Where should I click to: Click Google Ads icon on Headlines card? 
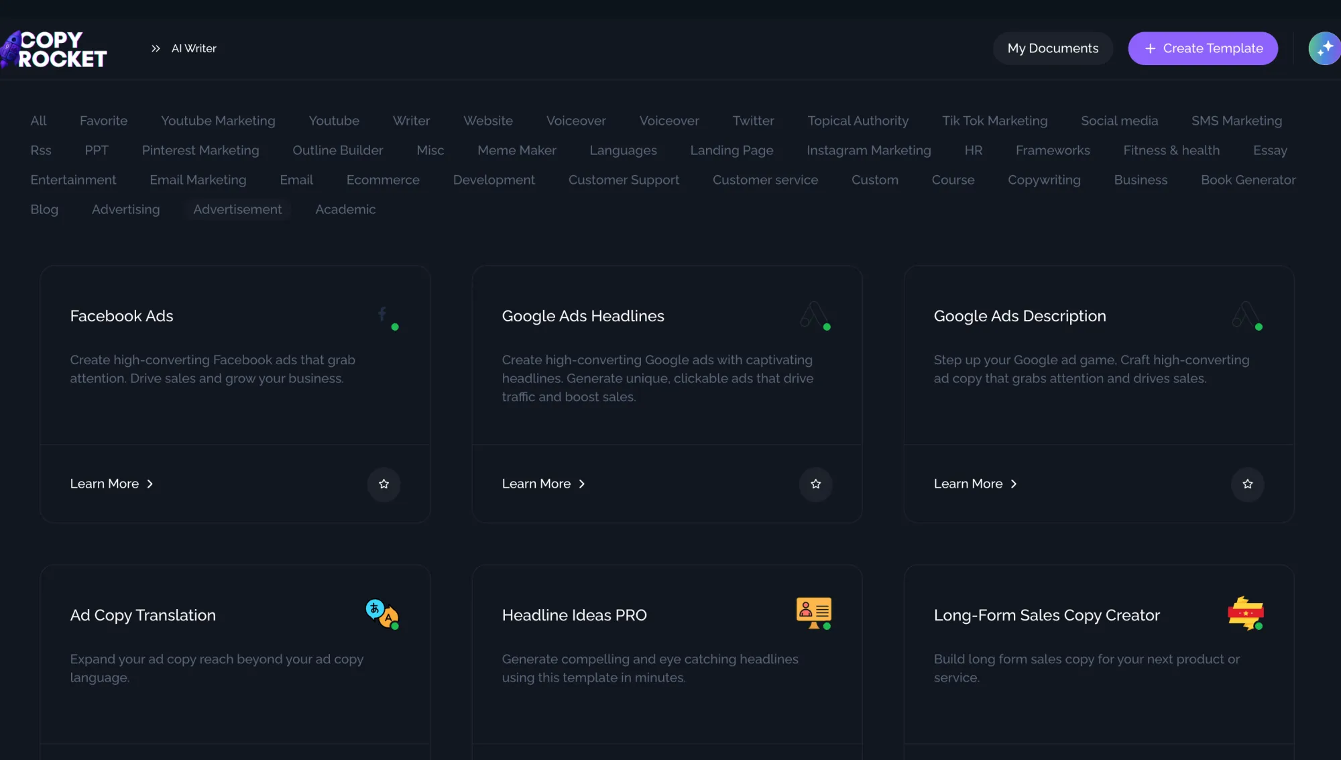pyautogui.click(x=813, y=314)
